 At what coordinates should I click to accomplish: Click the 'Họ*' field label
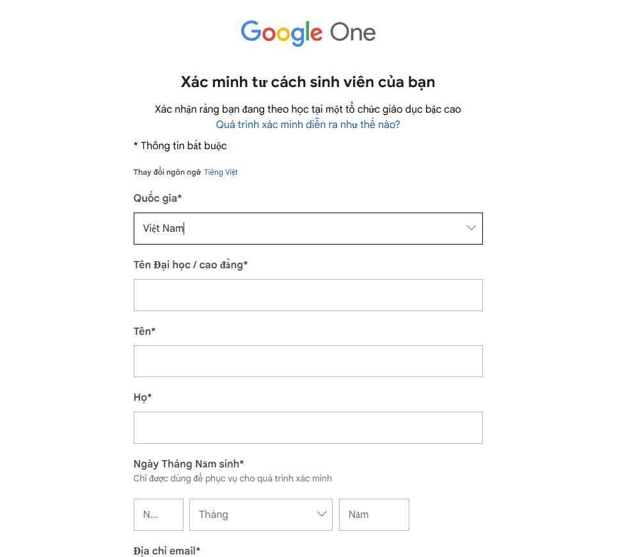[143, 398]
